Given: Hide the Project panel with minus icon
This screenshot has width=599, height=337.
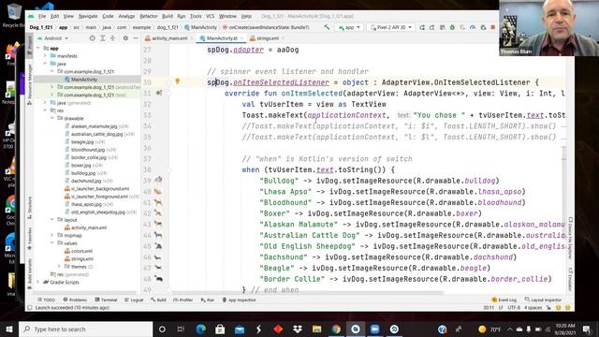Looking at the screenshot, I should (x=135, y=38).
